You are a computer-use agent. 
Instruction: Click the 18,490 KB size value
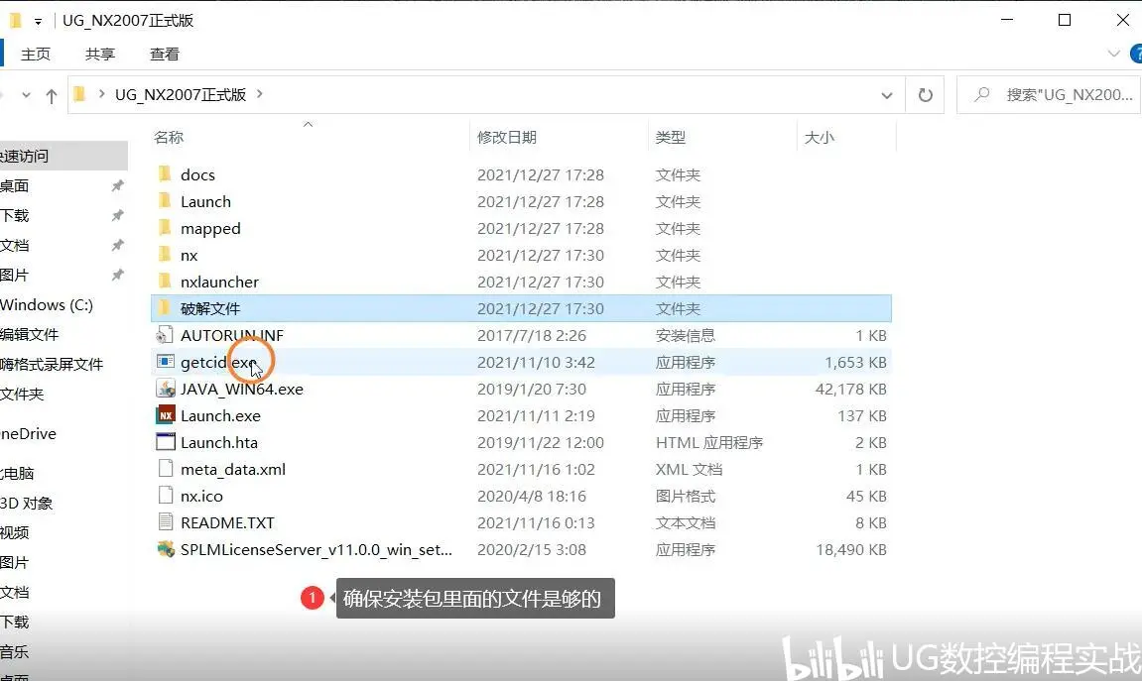[x=850, y=549]
